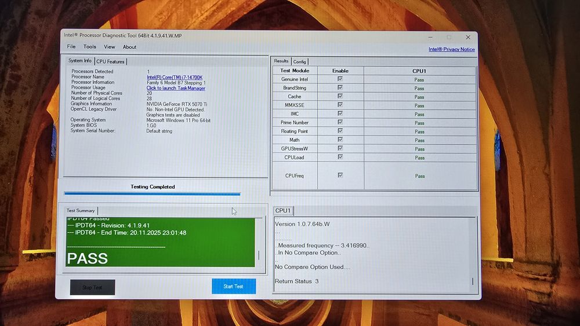This screenshot has height=326, width=580.
Task: Toggle the Cache test checkbox
Action: coord(340,96)
